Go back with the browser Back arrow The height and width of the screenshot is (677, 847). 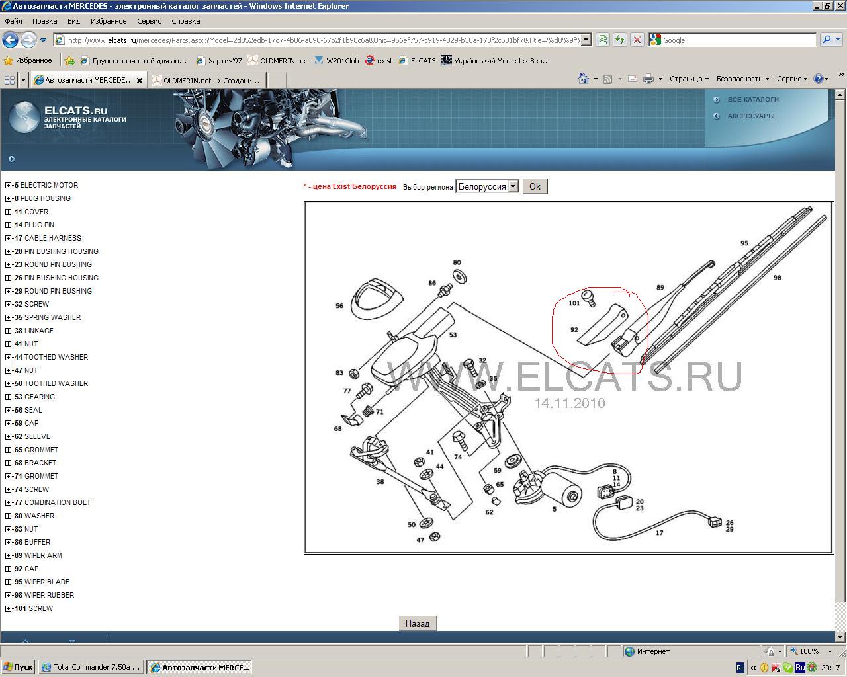tap(10, 40)
